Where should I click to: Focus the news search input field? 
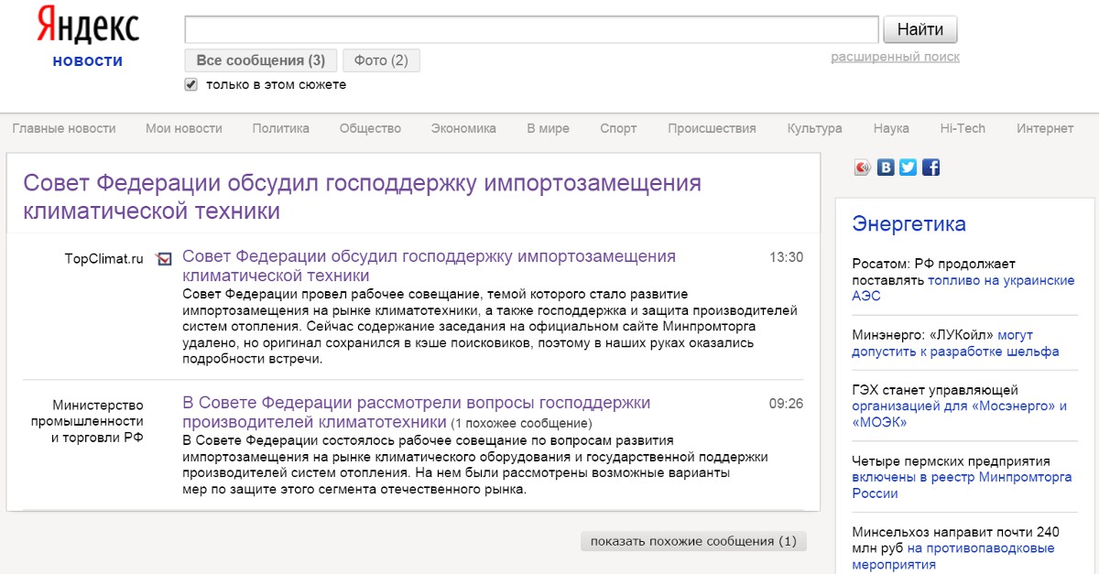click(531, 29)
